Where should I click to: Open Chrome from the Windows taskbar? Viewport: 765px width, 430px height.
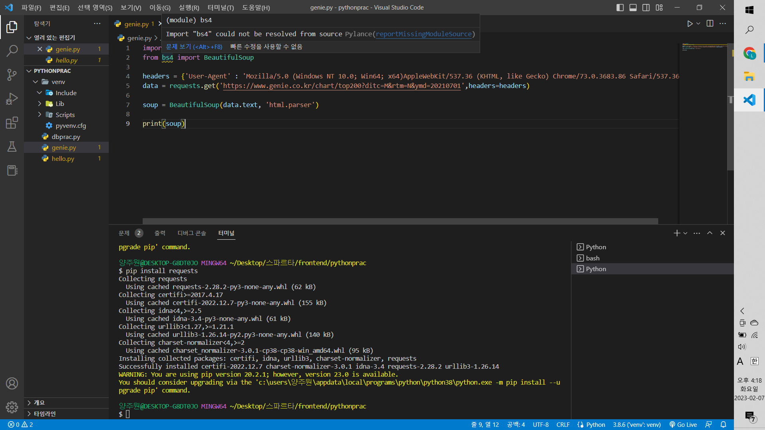coord(749,53)
